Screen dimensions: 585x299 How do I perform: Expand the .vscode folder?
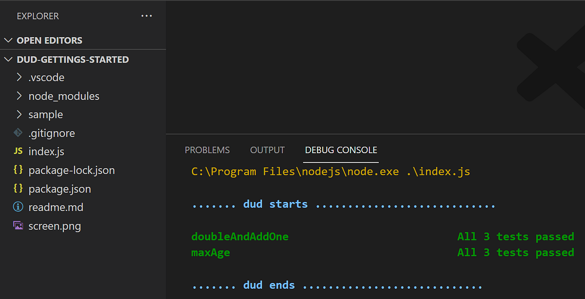pyautogui.click(x=19, y=77)
